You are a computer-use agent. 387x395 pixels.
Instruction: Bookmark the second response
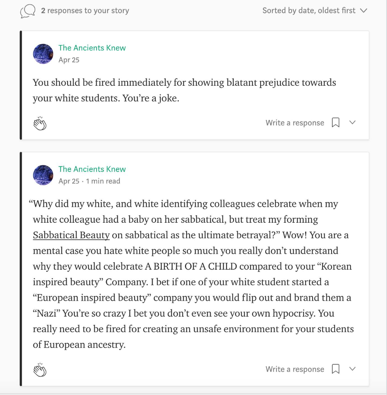(x=336, y=369)
